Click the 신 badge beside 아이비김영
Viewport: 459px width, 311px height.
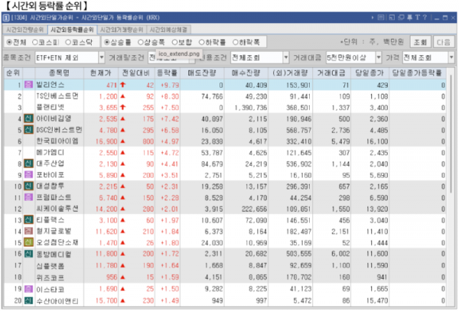pyautogui.click(x=28, y=118)
